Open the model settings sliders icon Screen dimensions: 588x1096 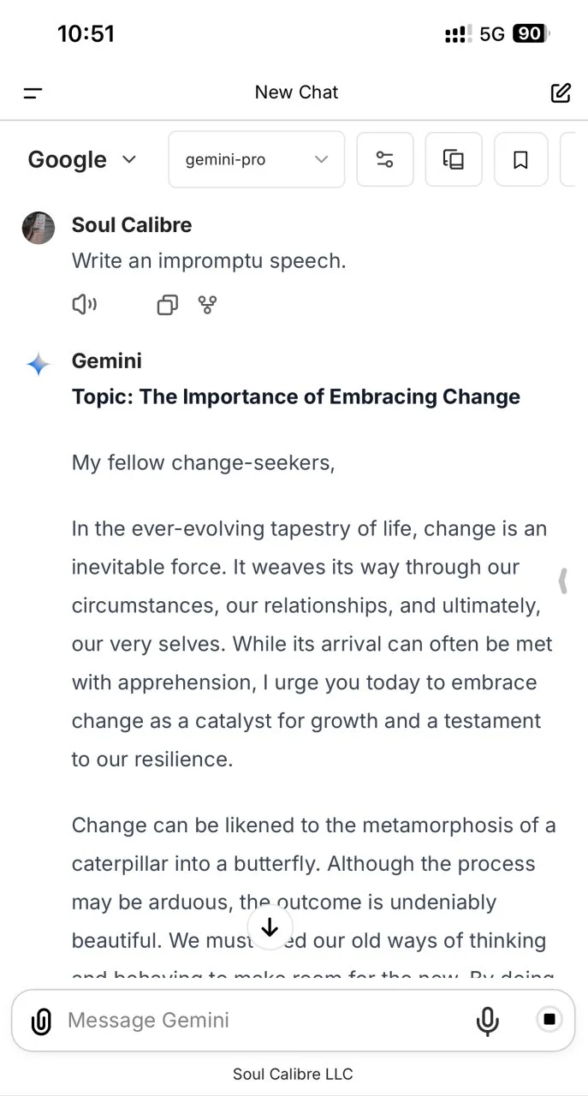click(385, 159)
